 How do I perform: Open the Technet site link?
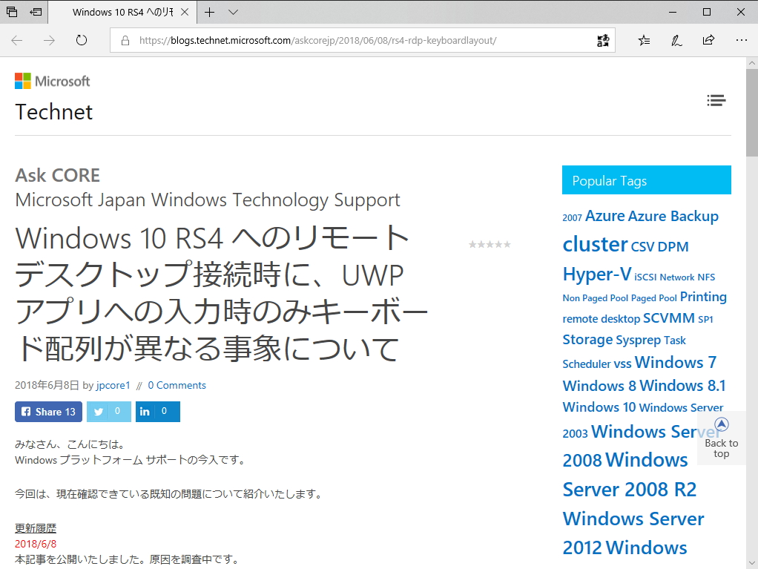pos(53,112)
